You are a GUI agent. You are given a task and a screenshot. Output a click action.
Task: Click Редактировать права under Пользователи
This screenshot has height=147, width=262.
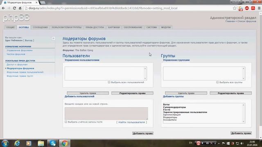point(132,93)
